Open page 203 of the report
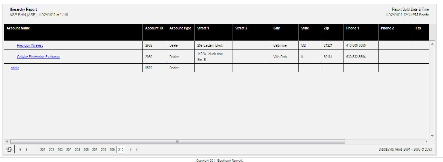Viewport: 443px width, 162px height. click(x=60, y=150)
